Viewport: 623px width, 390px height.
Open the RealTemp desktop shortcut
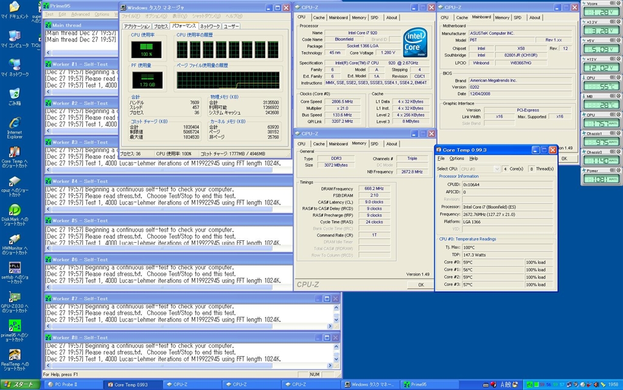click(14, 355)
